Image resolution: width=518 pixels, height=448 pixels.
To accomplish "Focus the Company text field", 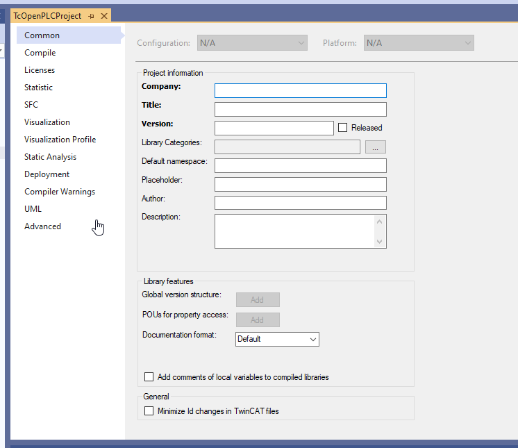I will point(301,90).
